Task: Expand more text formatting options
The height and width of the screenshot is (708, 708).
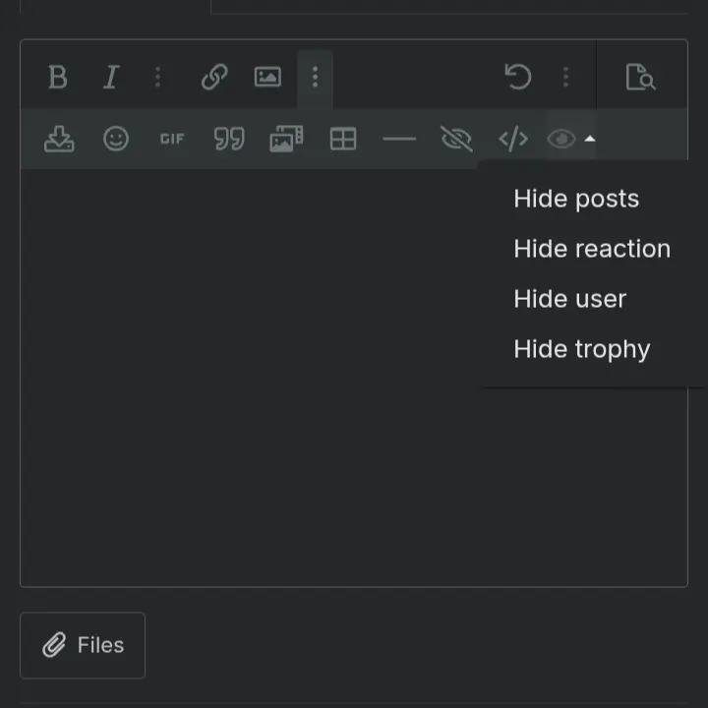Action: [157, 77]
